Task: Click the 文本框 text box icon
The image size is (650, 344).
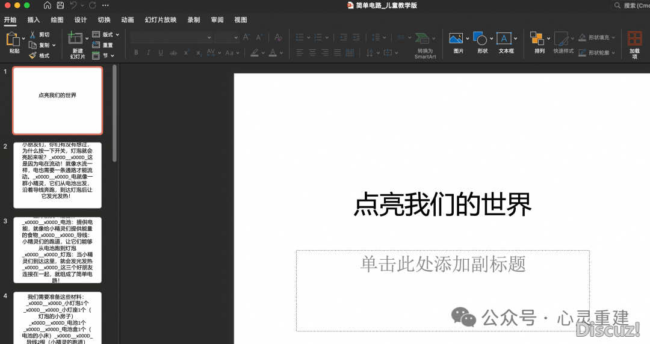Action: 504,38
